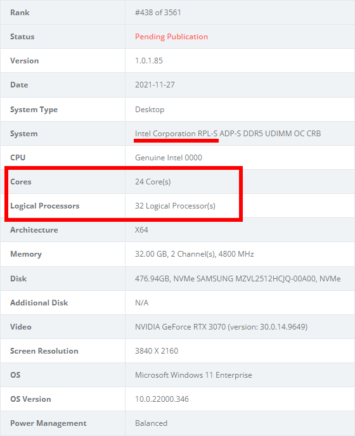Click the 24 Core(s) value
355x436 pixels.
click(x=153, y=182)
